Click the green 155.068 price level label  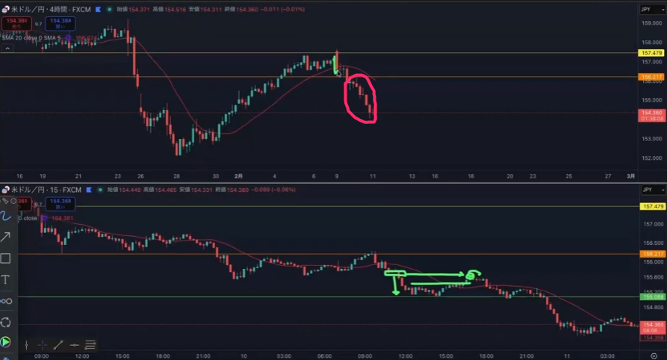click(651, 297)
